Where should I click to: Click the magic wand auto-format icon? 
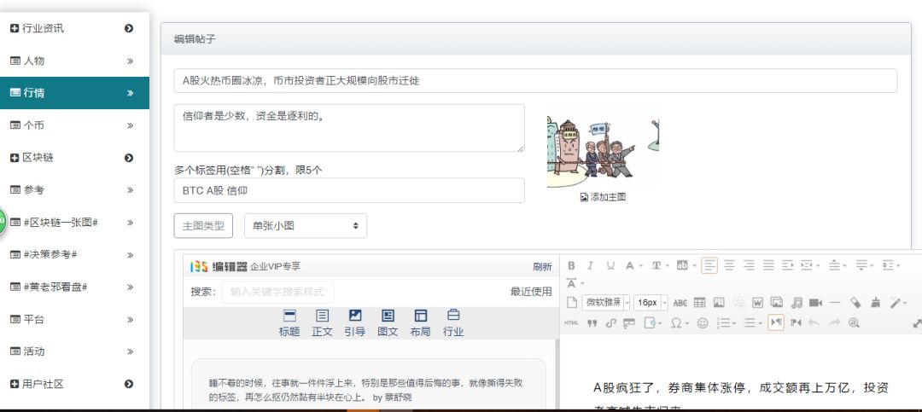click(x=895, y=303)
